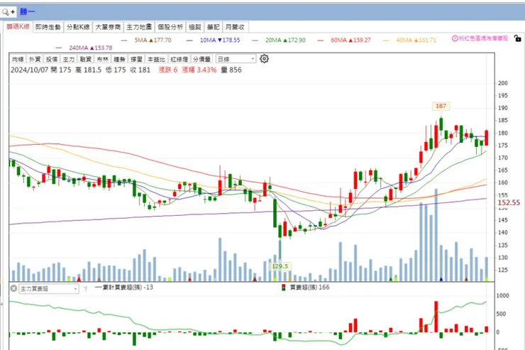525x350 pixels.
Task: Click the question mark help icon
Action: pyautogui.click(x=85, y=289)
